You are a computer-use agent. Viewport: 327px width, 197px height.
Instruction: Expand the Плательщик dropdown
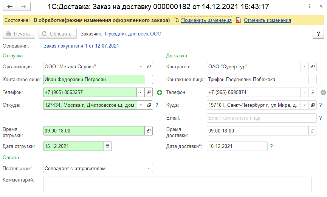(x=149, y=168)
